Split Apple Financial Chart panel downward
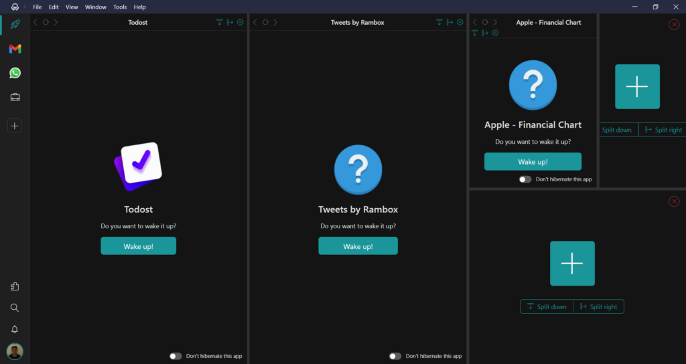 (x=475, y=33)
